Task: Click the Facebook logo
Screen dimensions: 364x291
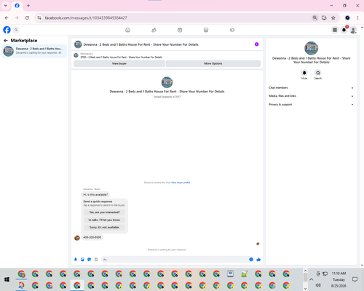Action: [7, 30]
